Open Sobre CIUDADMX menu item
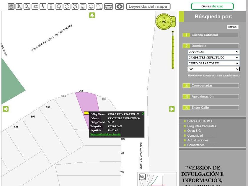248x186 pixels. point(200,121)
